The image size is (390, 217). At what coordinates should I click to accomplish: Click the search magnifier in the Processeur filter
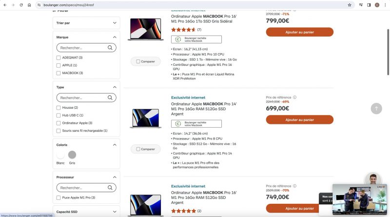tap(110, 188)
